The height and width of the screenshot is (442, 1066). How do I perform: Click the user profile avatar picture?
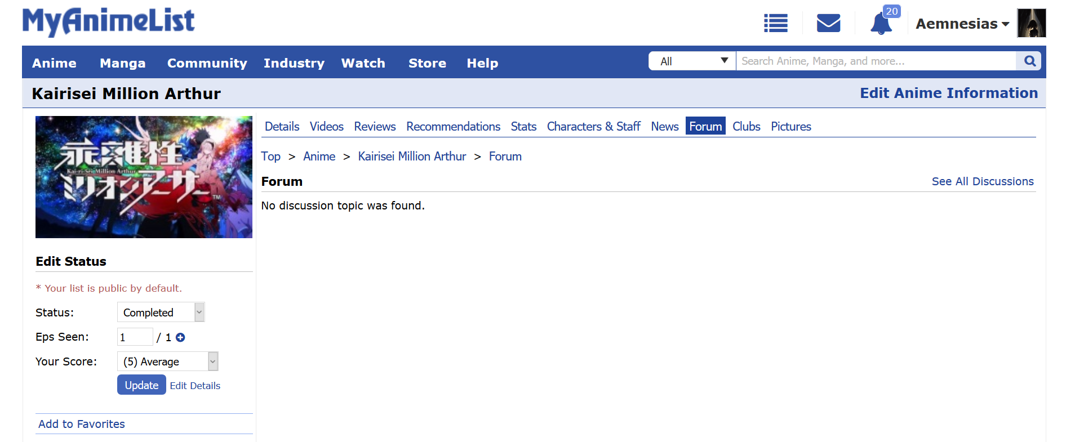tap(1031, 23)
